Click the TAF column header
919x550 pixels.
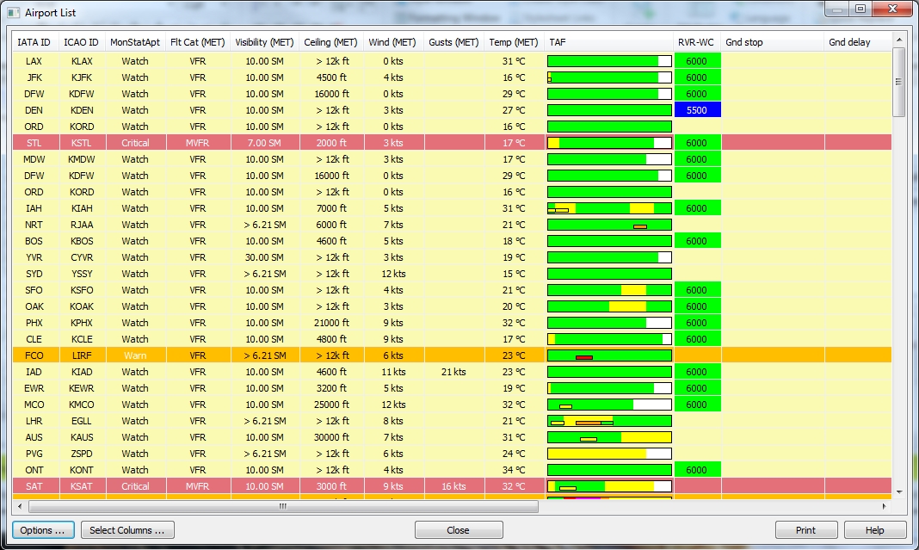608,42
